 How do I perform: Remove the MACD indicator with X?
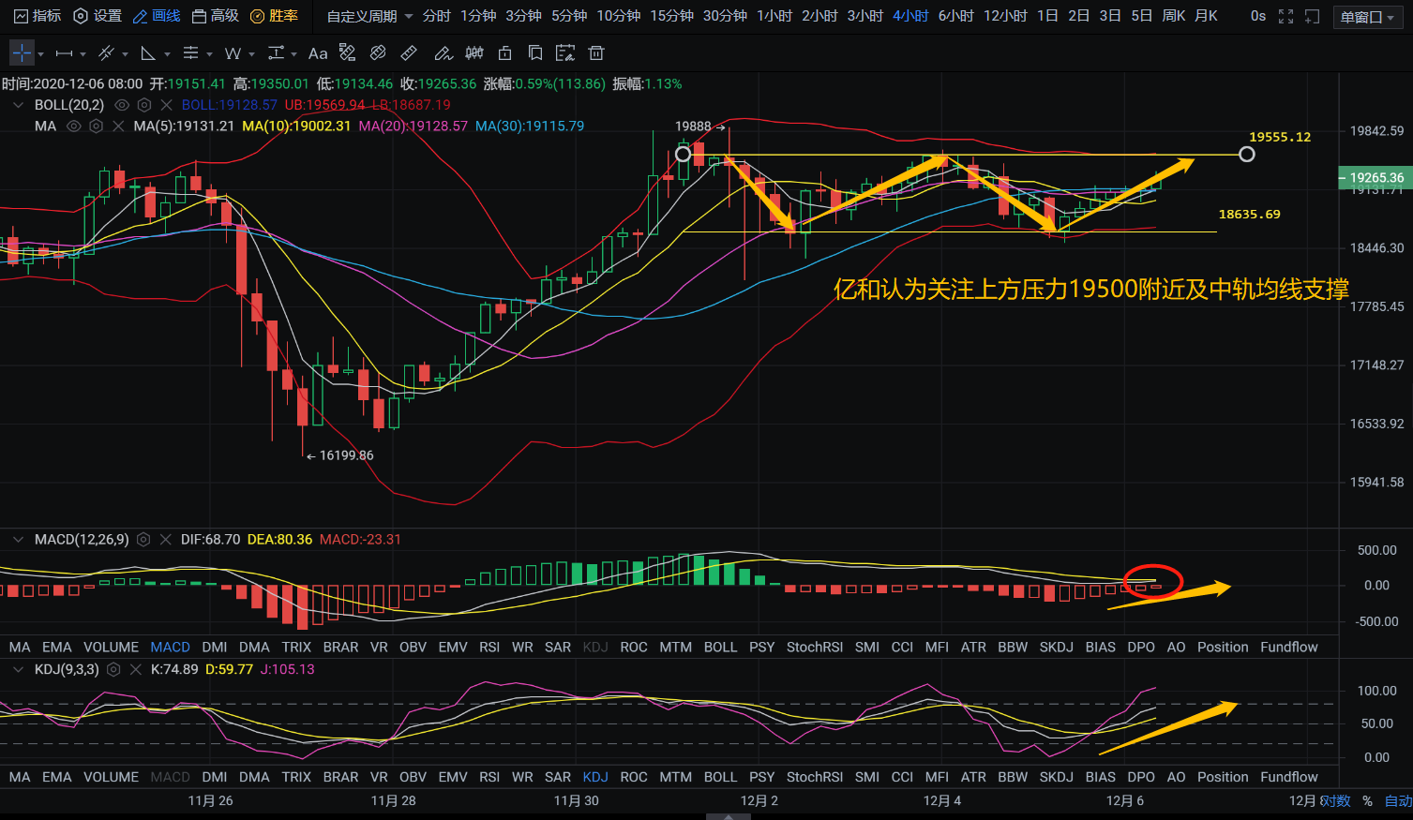pyautogui.click(x=166, y=540)
